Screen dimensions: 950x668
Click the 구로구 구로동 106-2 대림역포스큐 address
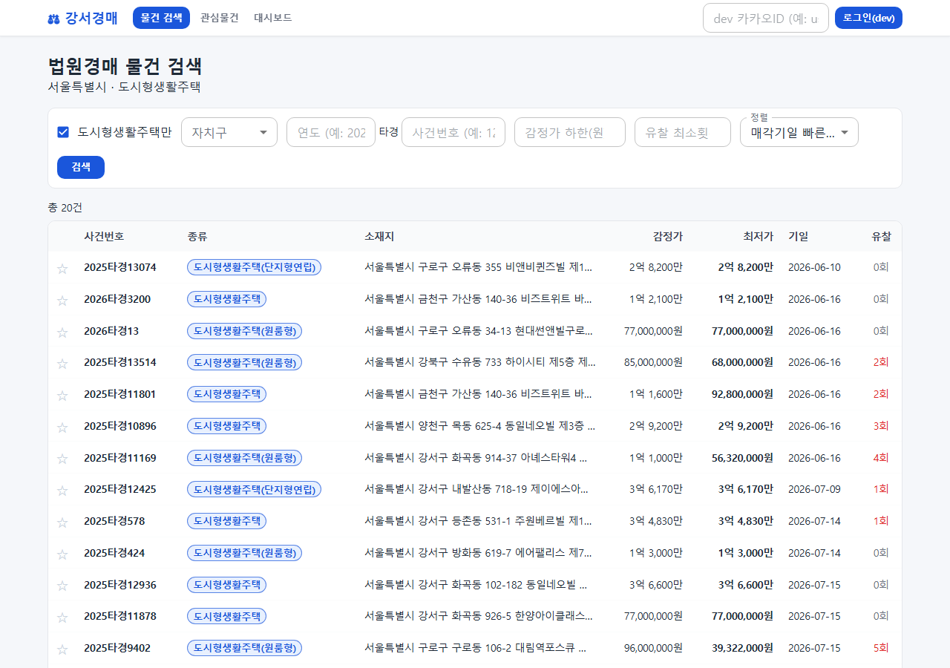476,648
